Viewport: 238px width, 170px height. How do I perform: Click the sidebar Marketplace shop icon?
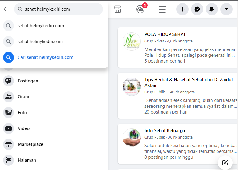pos(9,144)
